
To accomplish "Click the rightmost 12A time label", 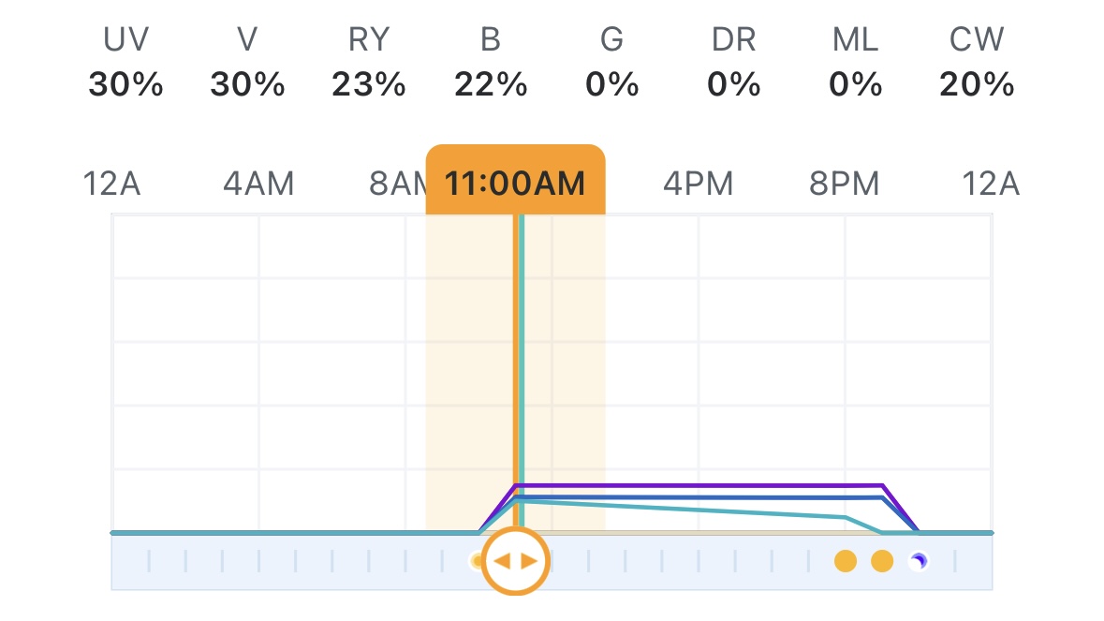I will coord(992,184).
